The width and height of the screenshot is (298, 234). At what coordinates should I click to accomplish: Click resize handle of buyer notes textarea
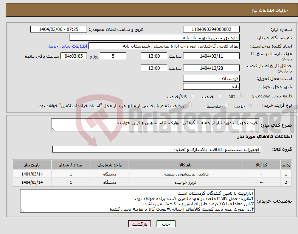22,210
